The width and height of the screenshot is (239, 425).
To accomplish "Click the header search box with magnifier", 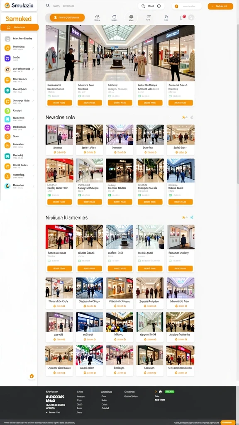I will point(151,6).
